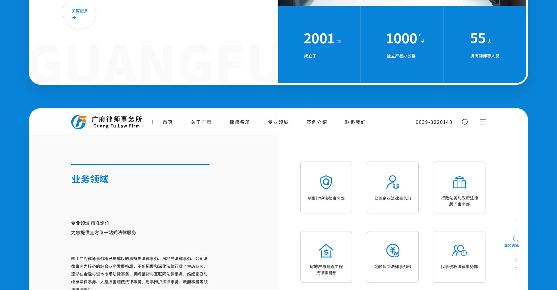Select the first side pagination dot
Screen dimensions: 557x290
pyautogui.click(x=516, y=221)
